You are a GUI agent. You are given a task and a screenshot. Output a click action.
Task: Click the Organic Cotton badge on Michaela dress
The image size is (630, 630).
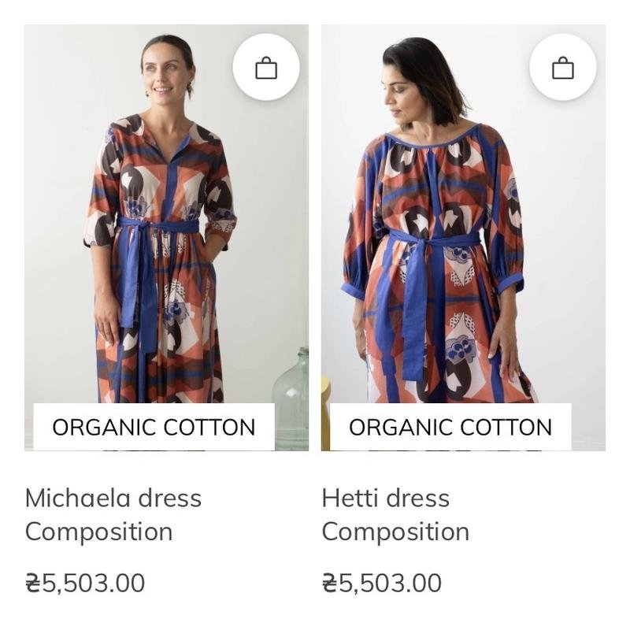pos(154,427)
